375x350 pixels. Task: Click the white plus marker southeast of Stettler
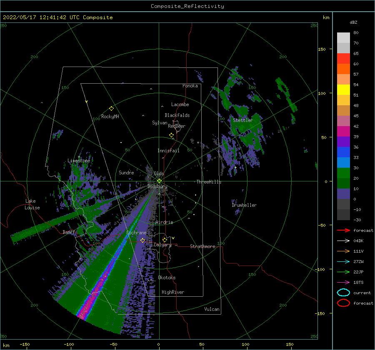point(235,167)
